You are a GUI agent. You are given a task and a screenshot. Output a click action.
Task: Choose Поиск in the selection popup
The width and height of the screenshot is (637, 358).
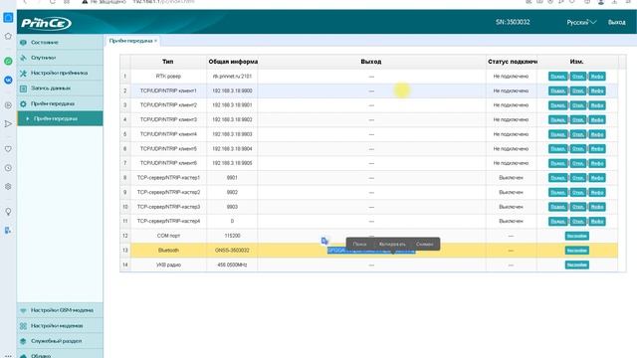[x=359, y=244]
